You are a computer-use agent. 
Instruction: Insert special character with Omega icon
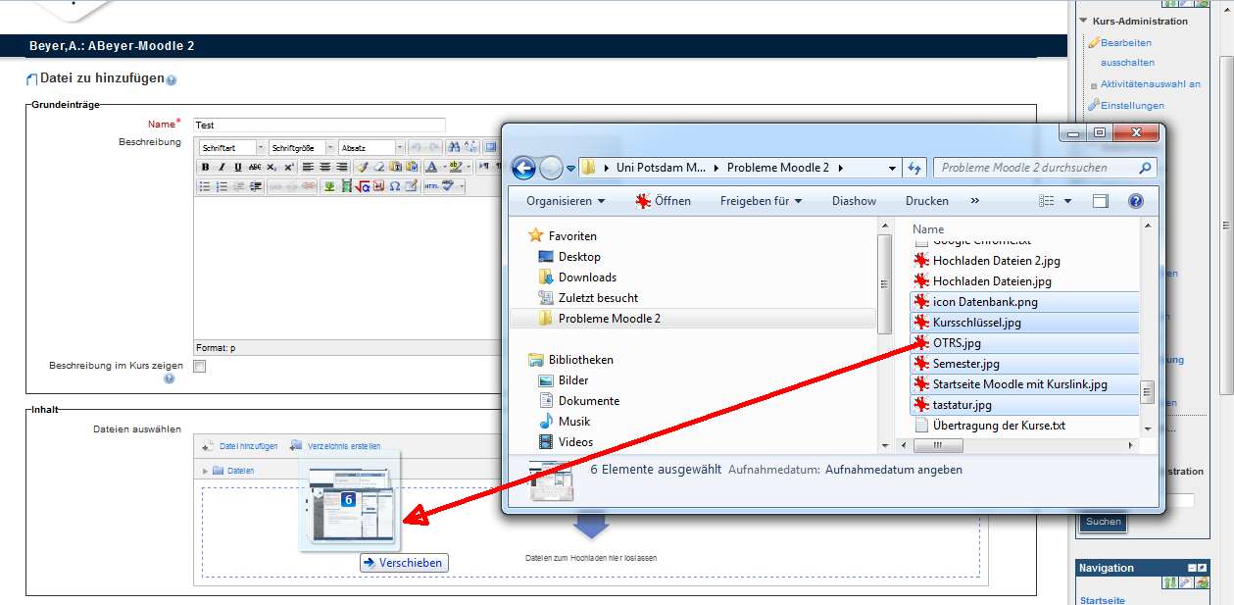pos(394,186)
